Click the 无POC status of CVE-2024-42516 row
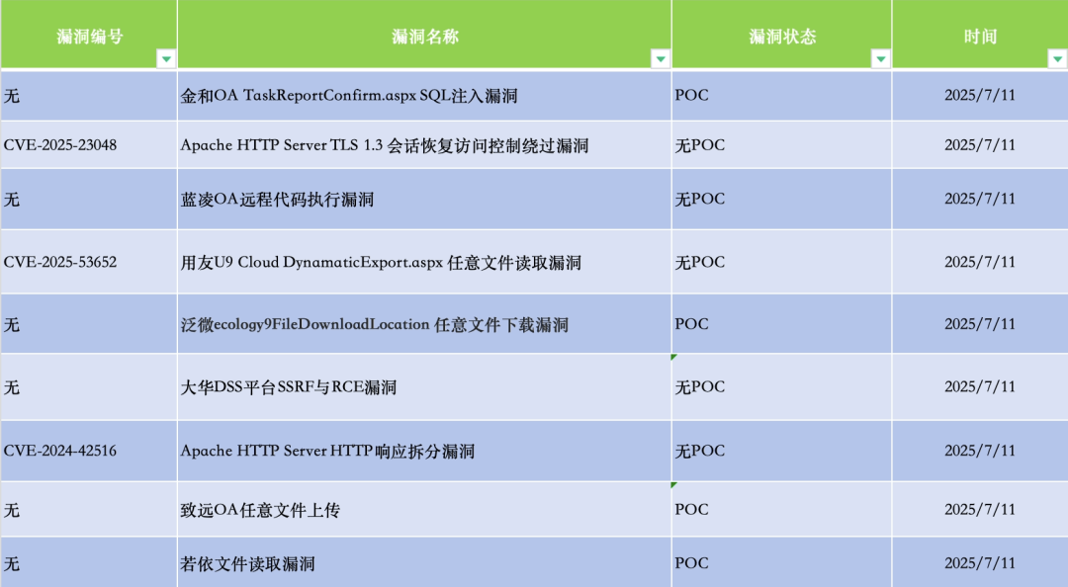 [782, 451]
